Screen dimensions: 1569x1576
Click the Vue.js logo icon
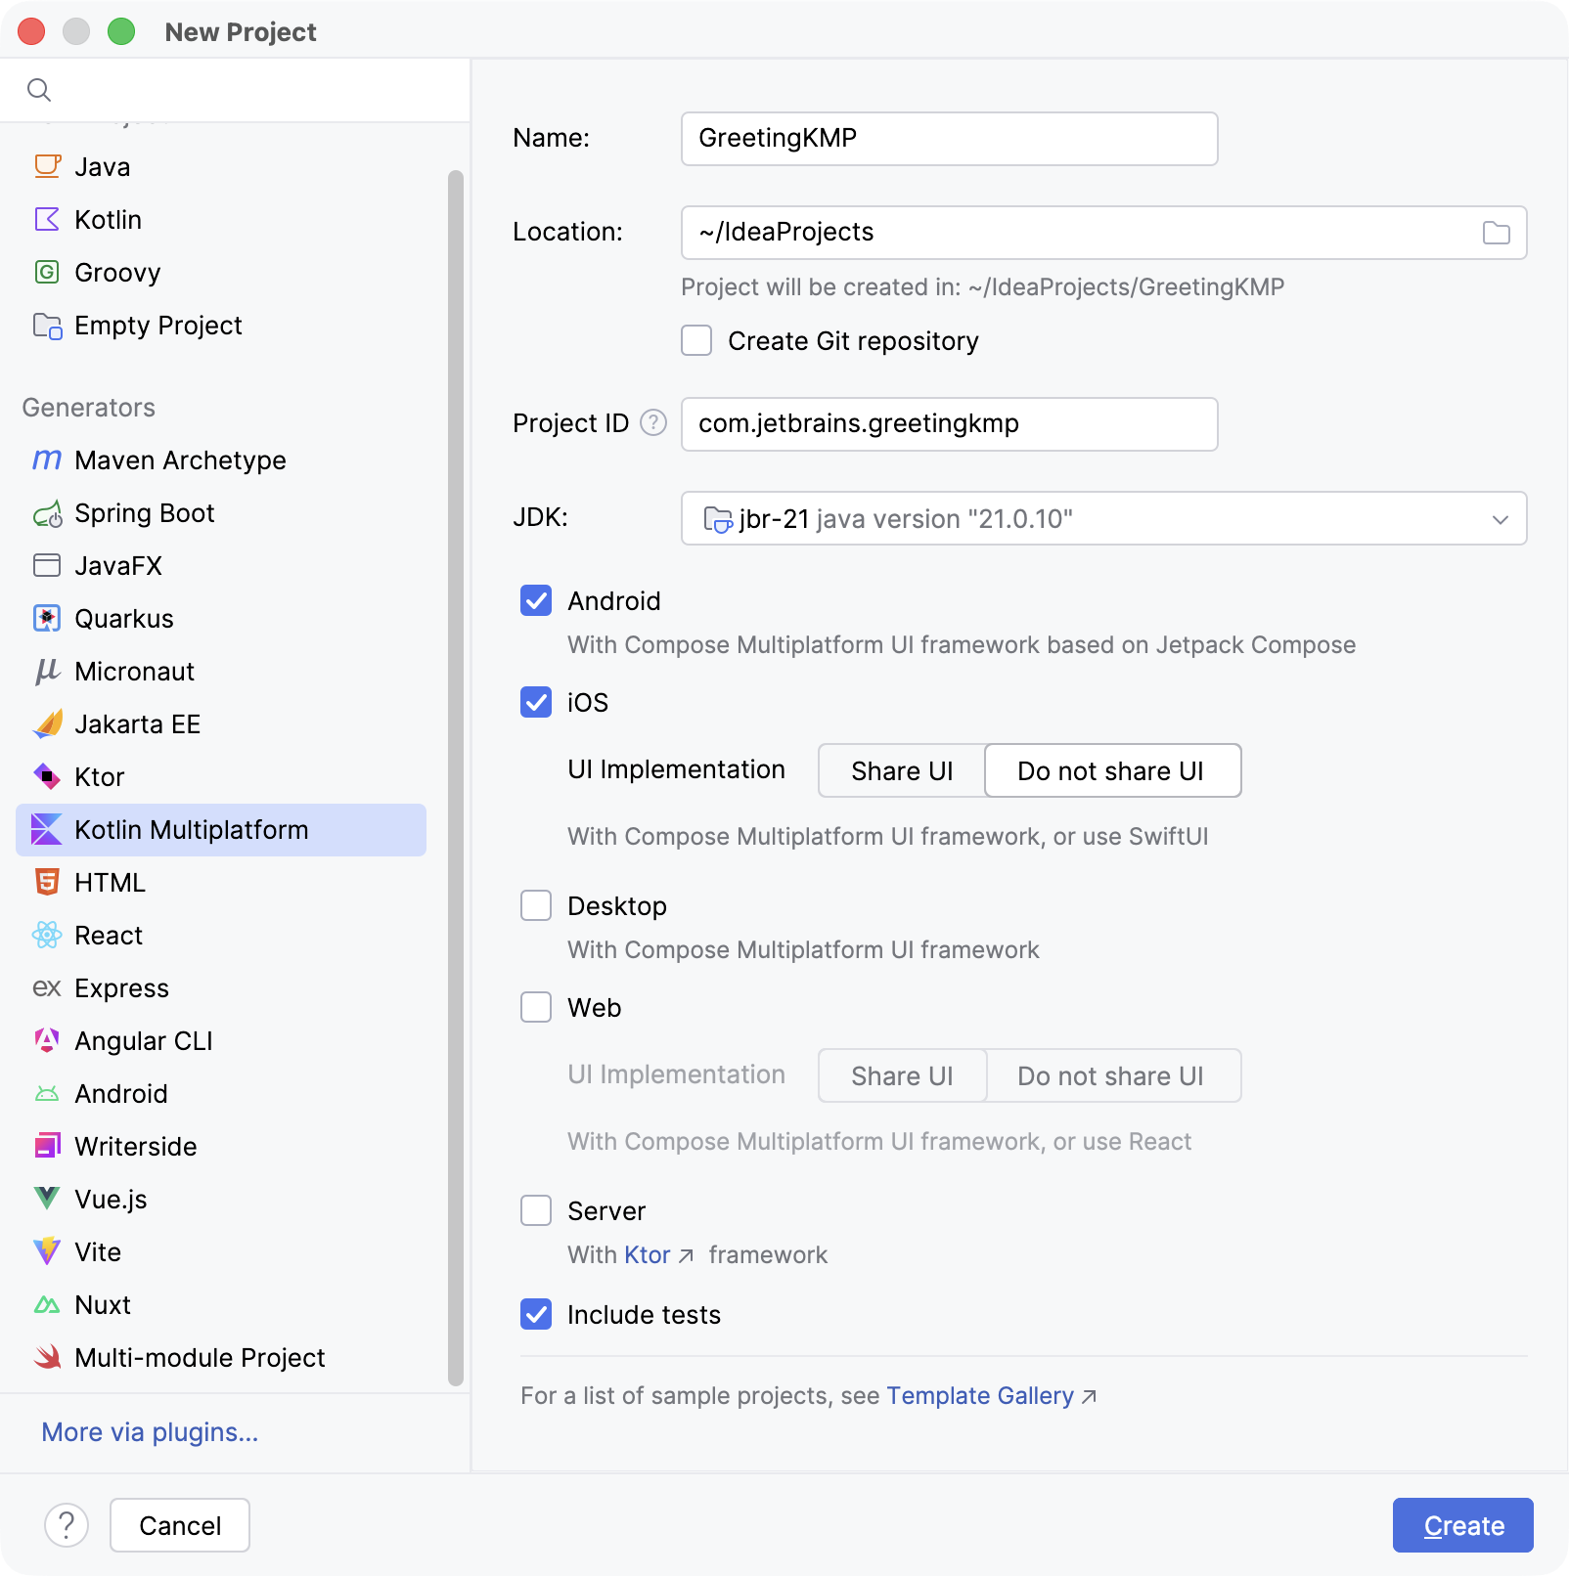[47, 1199]
